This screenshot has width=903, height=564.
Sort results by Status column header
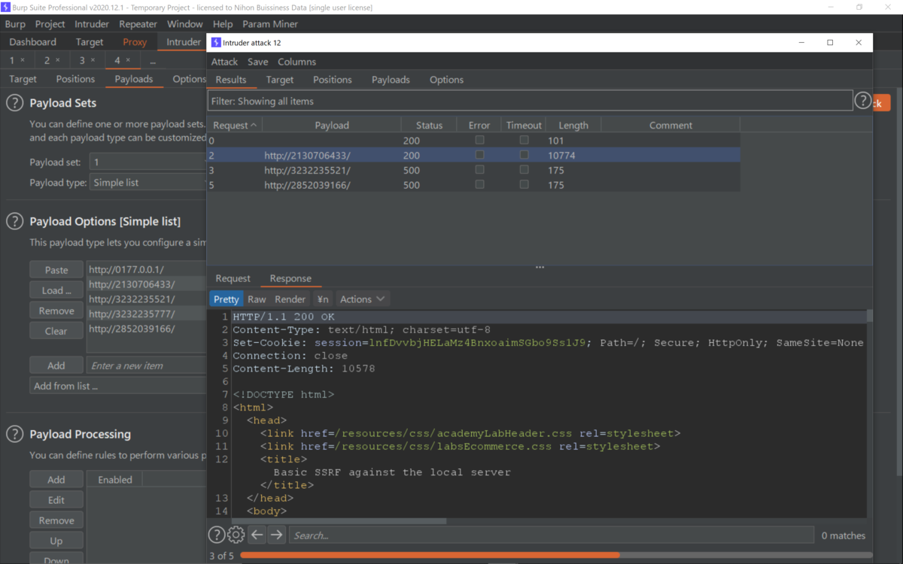click(429, 125)
